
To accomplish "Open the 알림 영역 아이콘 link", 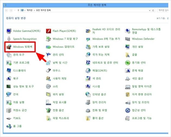I will click(142, 86).
